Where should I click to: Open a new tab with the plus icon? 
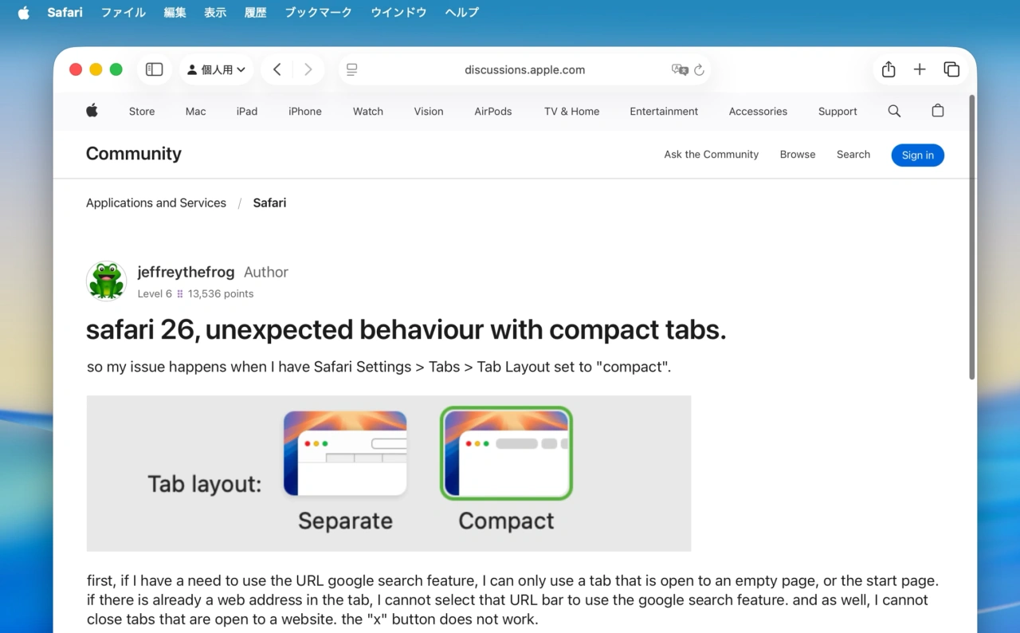click(920, 69)
